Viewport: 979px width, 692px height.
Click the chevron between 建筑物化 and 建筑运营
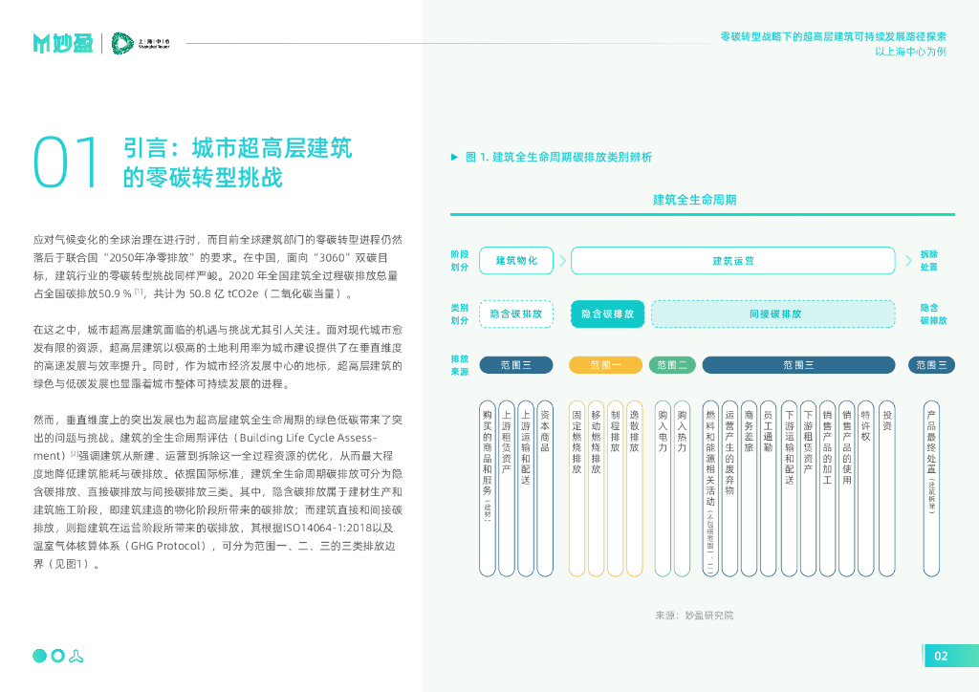tap(562, 261)
